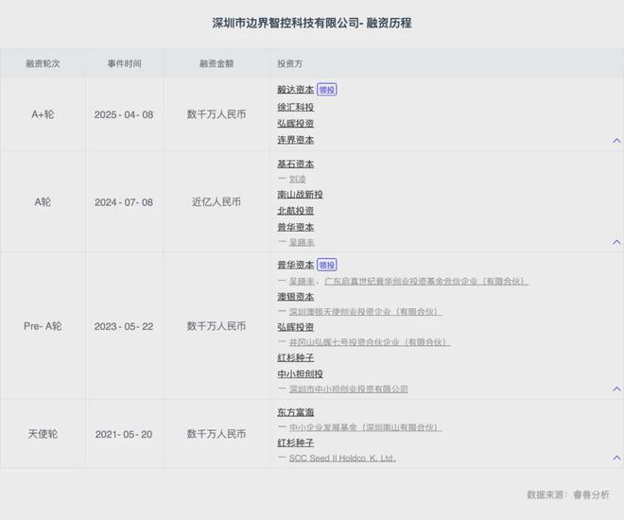Open 井冈山弘晖七号投资合伙企业 entity link
This screenshot has height=520, width=624.
coord(370,342)
